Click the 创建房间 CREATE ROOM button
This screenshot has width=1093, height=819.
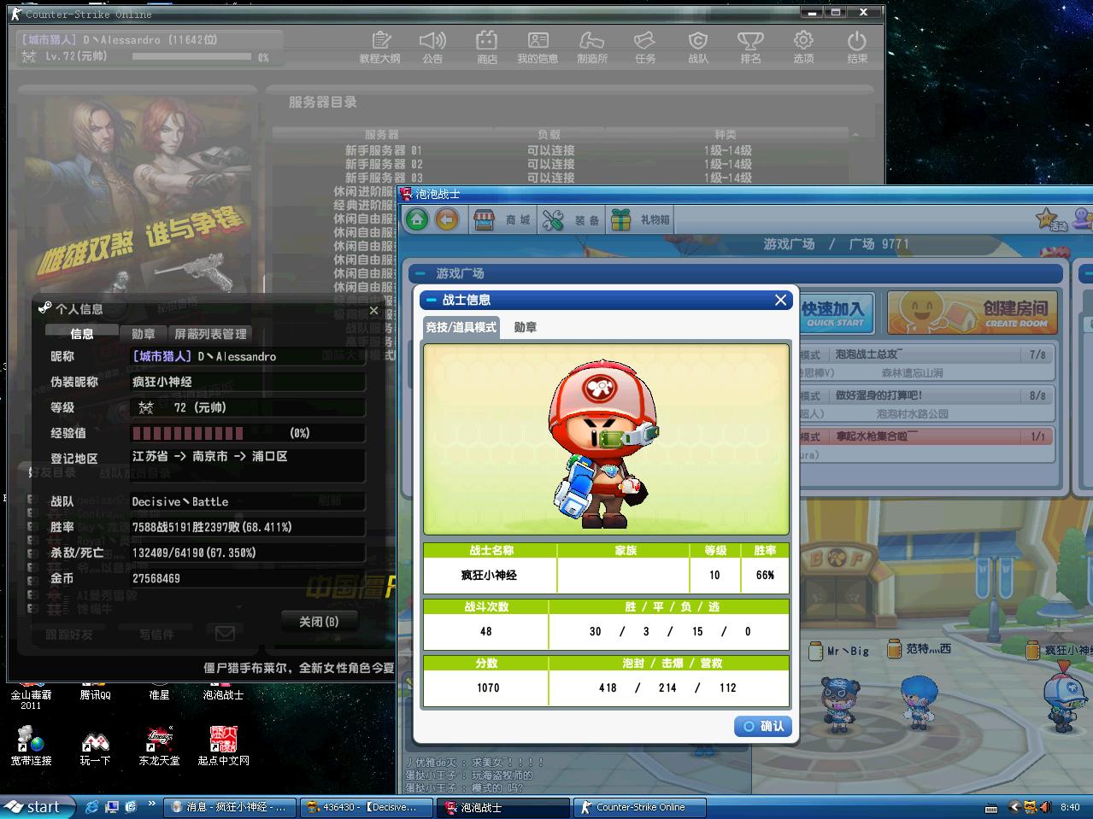[973, 313]
